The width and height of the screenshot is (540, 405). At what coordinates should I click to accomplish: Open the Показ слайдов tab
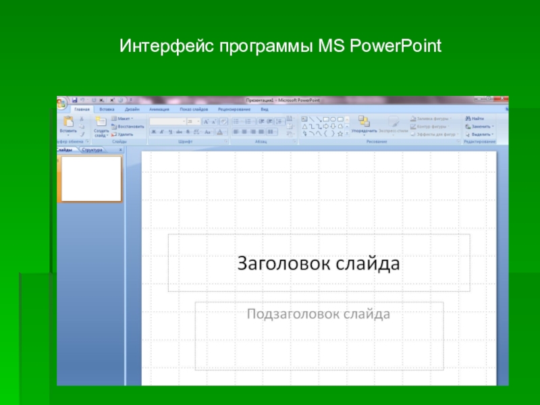click(x=194, y=109)
